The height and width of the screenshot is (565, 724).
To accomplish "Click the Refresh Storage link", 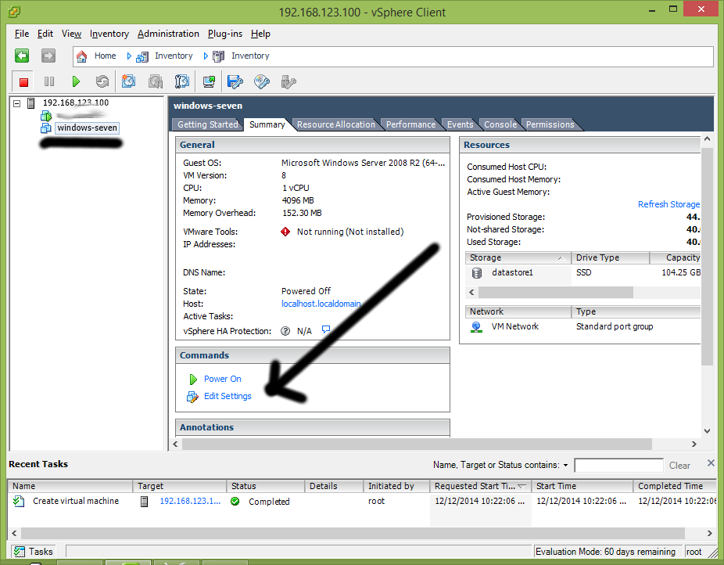I will (x=668, y=204).
